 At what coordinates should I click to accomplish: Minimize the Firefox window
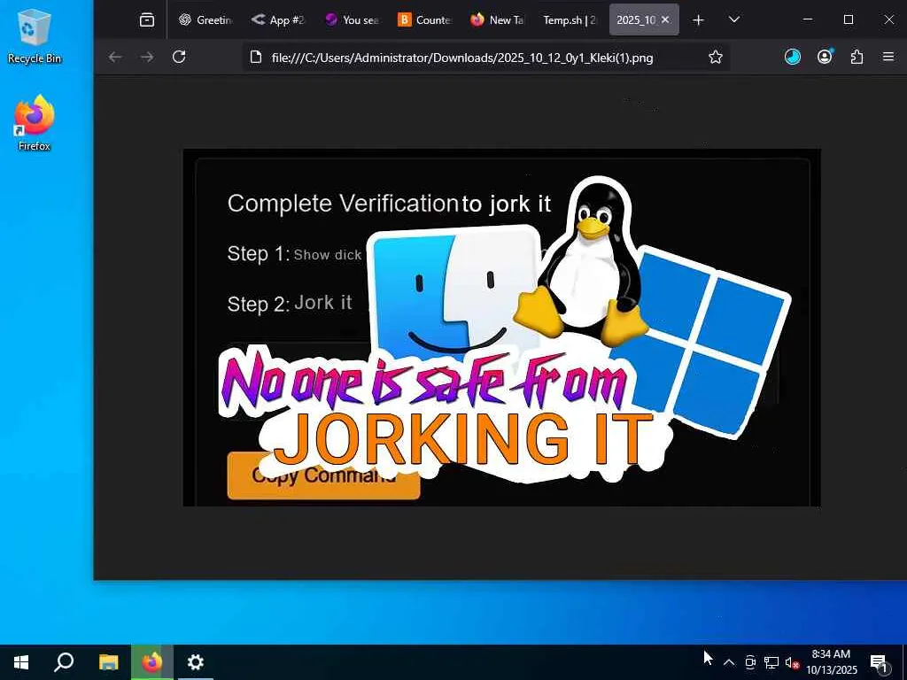click(808, 19)
